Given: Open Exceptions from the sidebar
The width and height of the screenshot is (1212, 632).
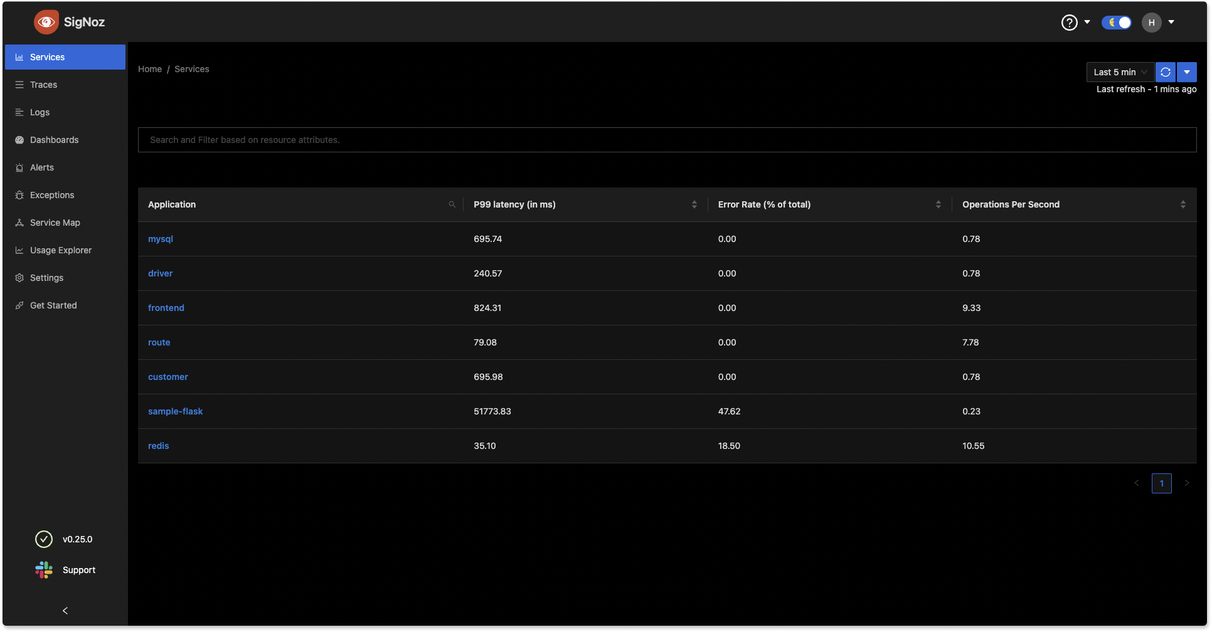Looking at the screenshot, I should [65, 195].
